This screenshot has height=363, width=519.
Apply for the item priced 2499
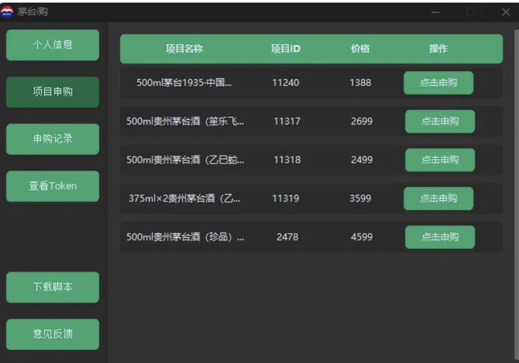(x=439, y=160)
